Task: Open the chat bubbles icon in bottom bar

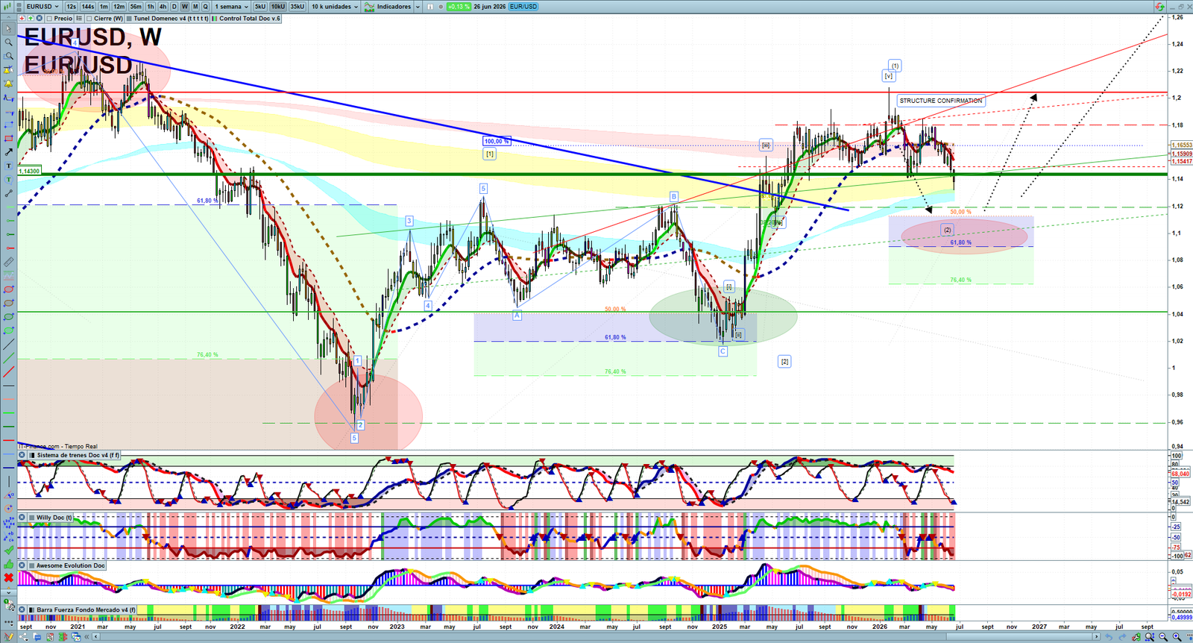Action: 37,637
